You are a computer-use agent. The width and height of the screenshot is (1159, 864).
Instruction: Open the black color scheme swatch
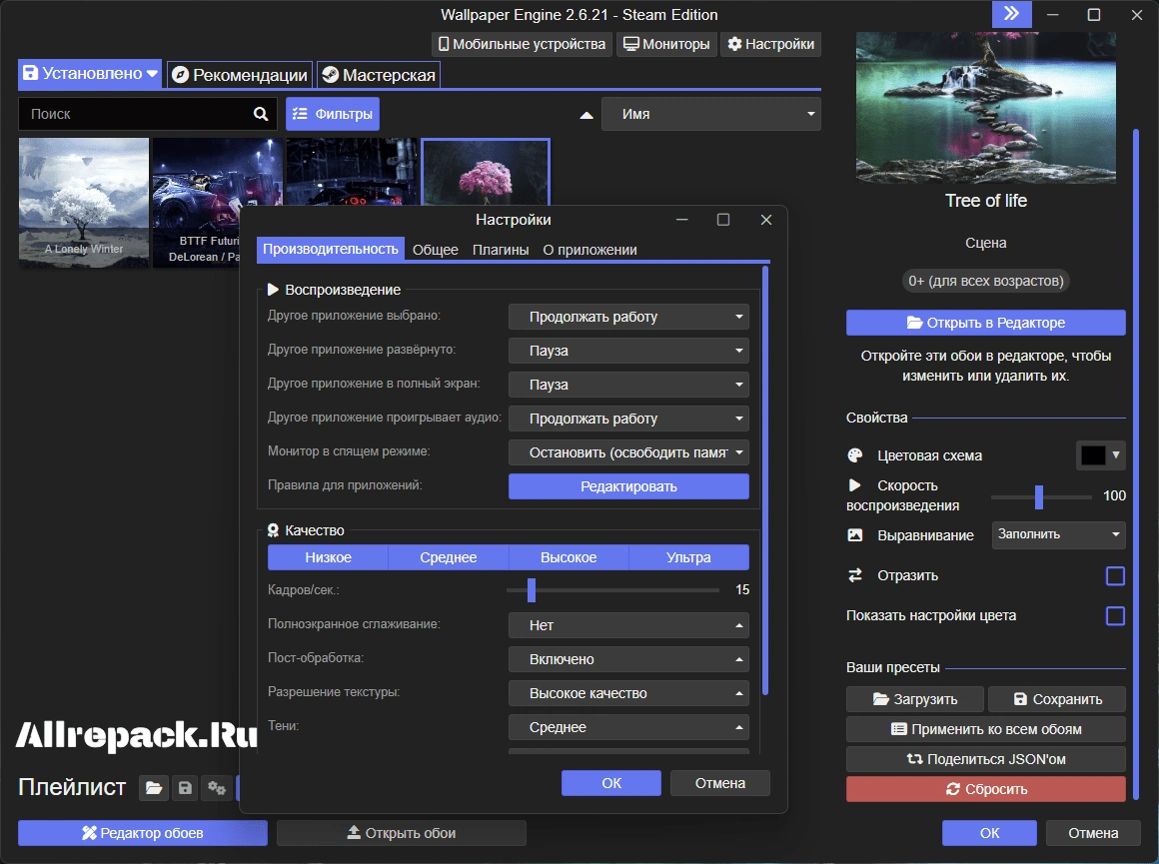tap(1100, 455)
